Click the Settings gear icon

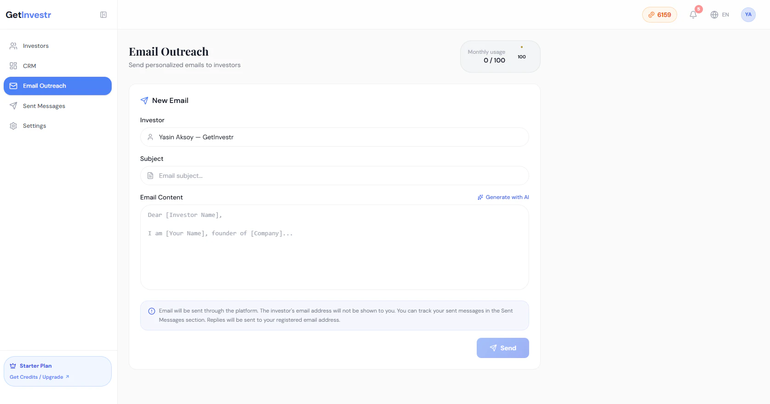click(x=13, y=126)
